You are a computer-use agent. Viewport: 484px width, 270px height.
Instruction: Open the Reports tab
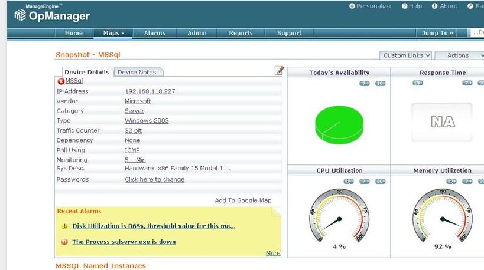[241, 33]
